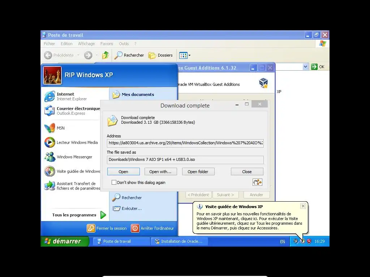This screenshot has width=370, height=277.
Task: Click Arrêter l'ordinateur power icon
Action: (x=135, y=228)
